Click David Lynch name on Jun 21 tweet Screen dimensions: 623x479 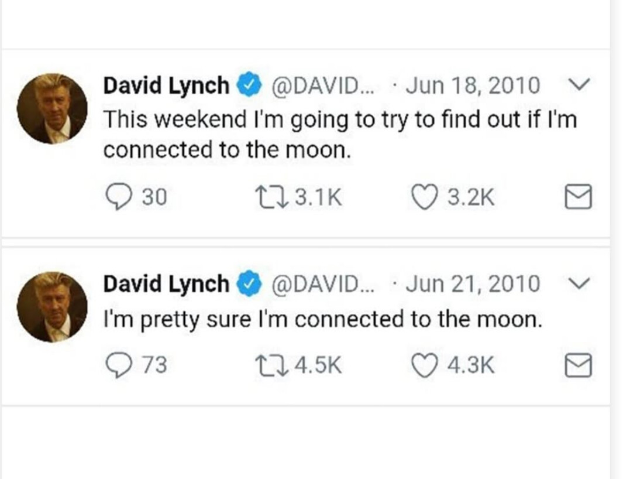[166, 284]
